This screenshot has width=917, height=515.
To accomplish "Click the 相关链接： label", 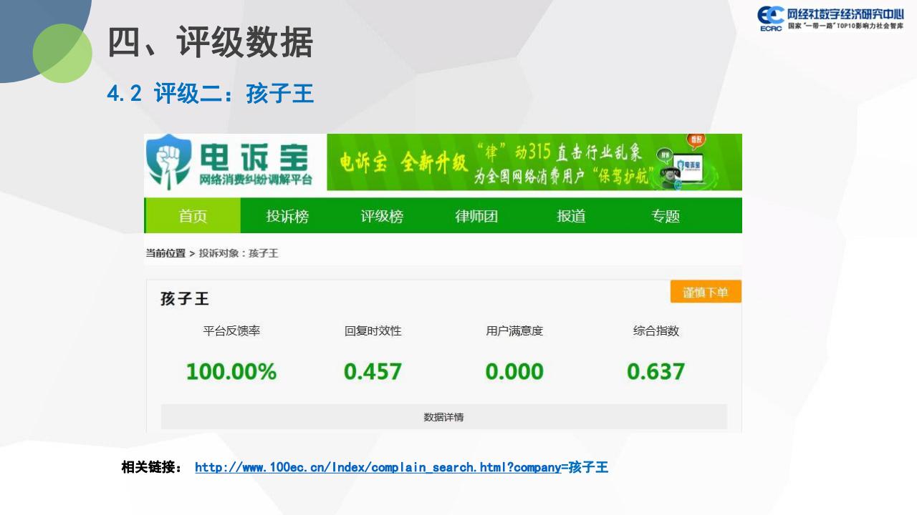I will pyautogui.click(x=152, y=467).
